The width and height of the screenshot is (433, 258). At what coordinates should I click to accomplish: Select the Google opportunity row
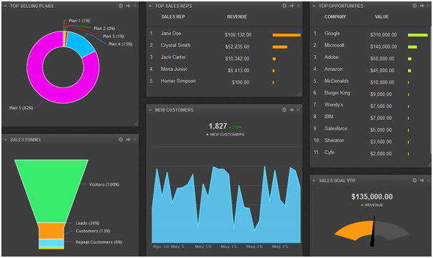370,34
